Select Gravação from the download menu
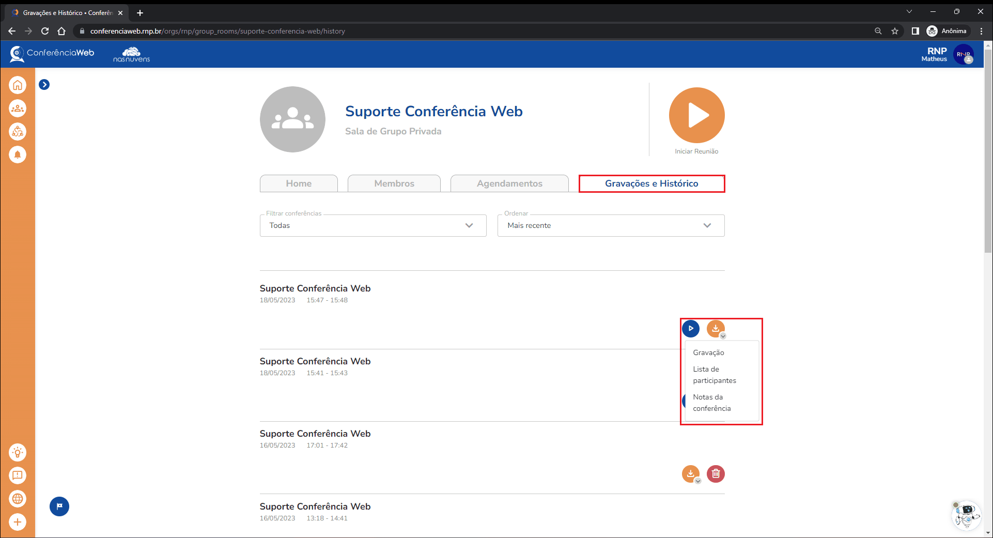The image size is (993, 538). tap(708, 352)
